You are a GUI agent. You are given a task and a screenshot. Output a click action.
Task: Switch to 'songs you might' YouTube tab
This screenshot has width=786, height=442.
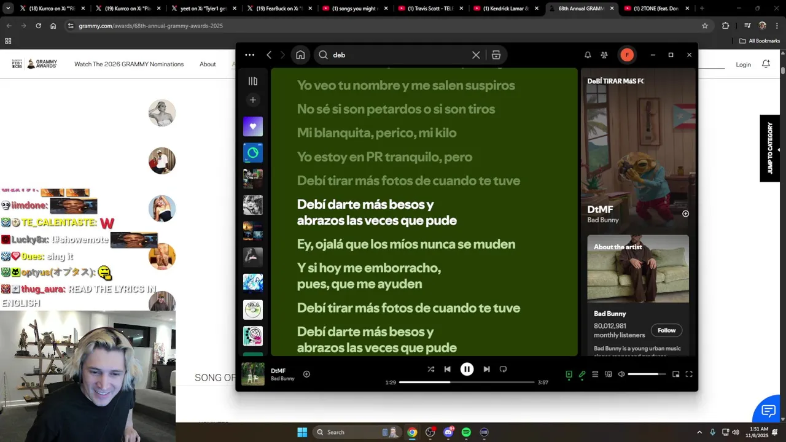pyautogui.click(x=354, y=9)
